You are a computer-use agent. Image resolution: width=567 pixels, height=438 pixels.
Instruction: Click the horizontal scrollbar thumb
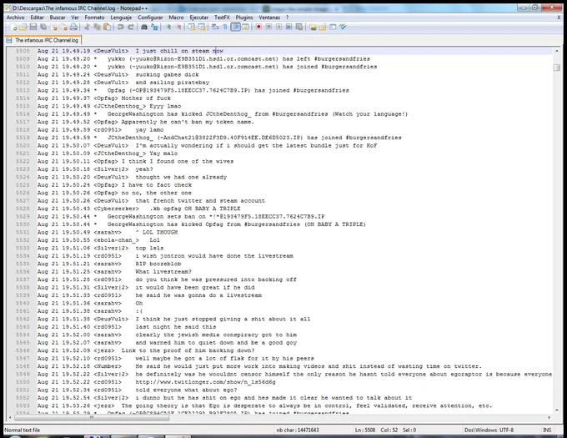(x=92, y=418)
